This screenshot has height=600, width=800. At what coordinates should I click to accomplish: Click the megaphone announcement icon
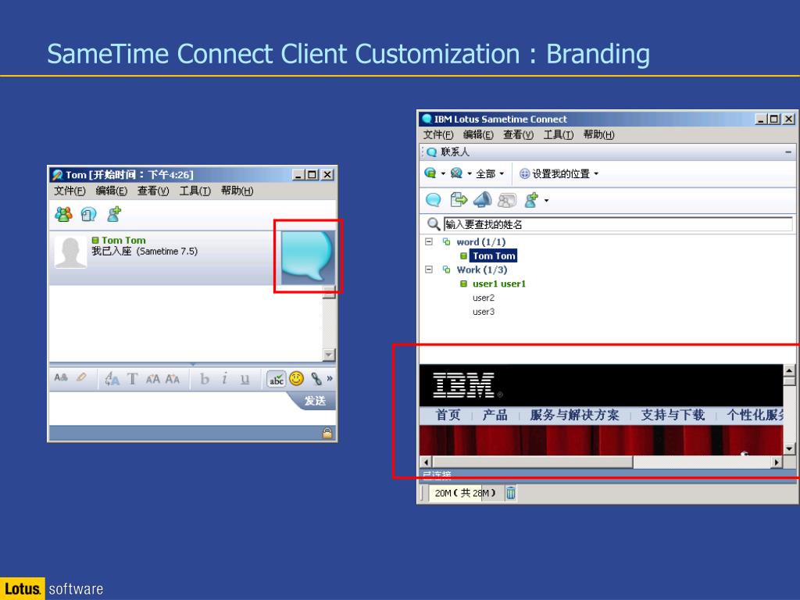click(483, 199)
